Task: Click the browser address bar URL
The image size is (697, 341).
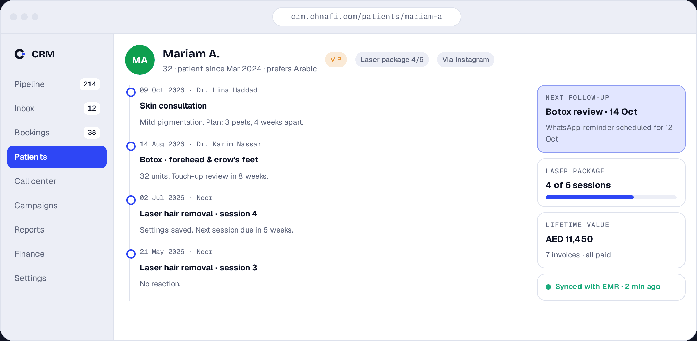Action: [x=367, y=17]
